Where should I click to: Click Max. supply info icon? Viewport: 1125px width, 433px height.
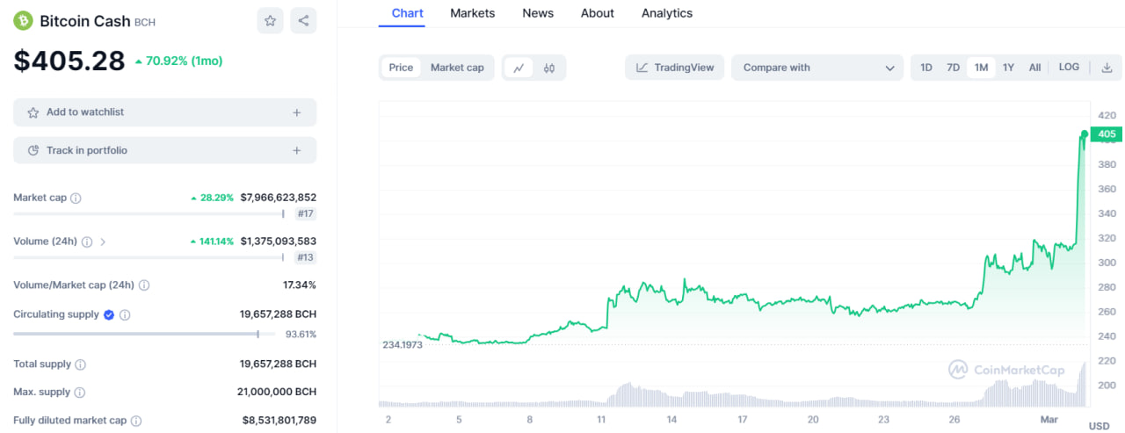[80, 393]
